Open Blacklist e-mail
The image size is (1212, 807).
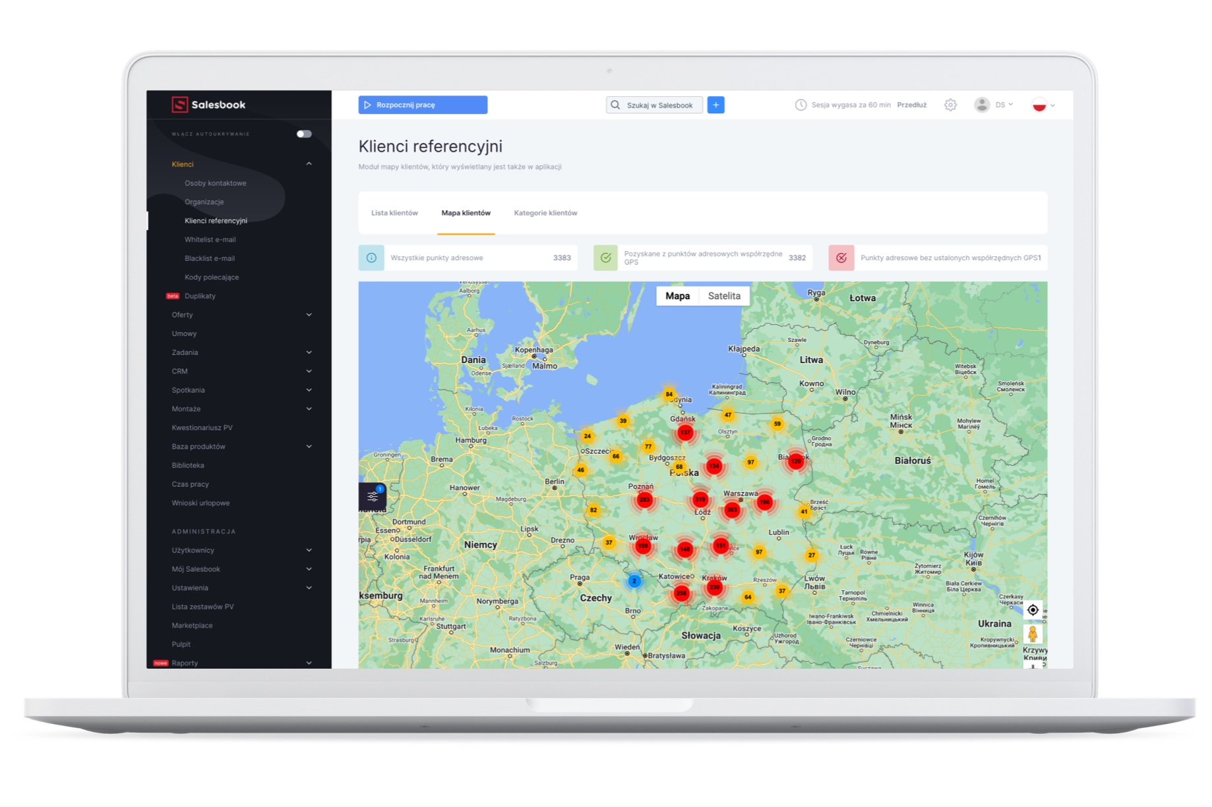209,258
